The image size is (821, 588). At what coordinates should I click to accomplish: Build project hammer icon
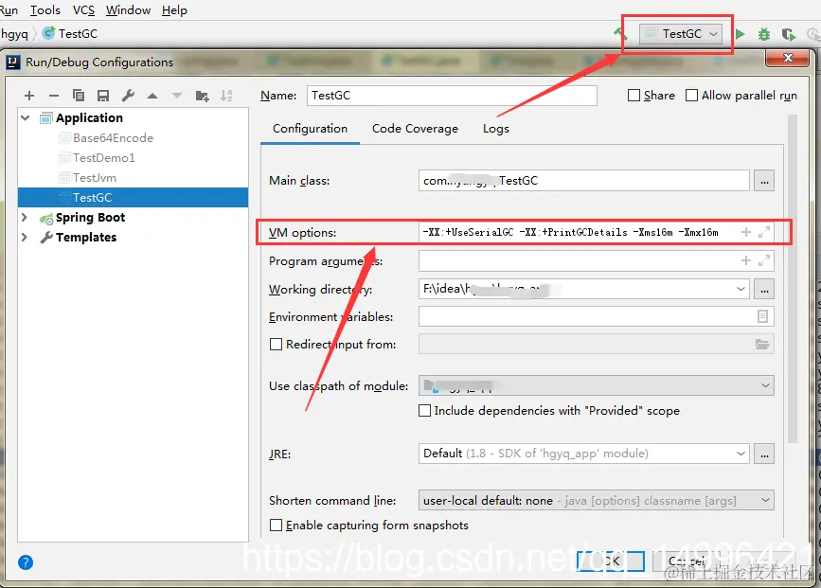620,33
